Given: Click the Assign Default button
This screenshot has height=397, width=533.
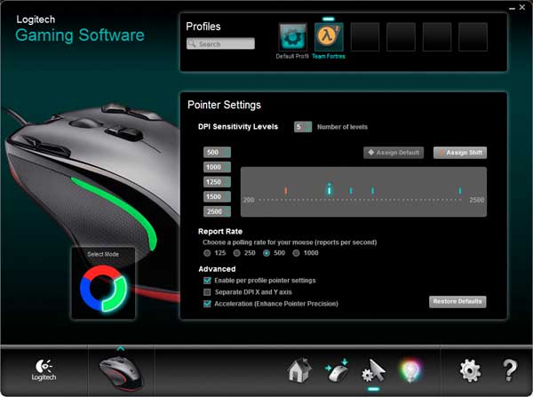Looking at the screenshot, I should [x=394, y=153].
